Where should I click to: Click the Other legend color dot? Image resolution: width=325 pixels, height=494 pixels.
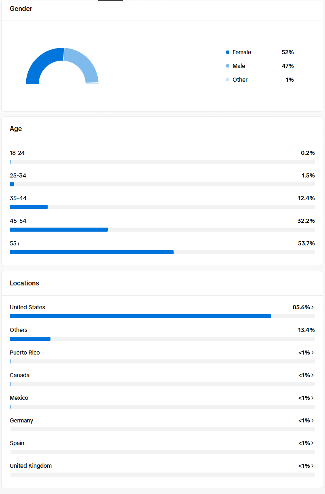(228, 80)
